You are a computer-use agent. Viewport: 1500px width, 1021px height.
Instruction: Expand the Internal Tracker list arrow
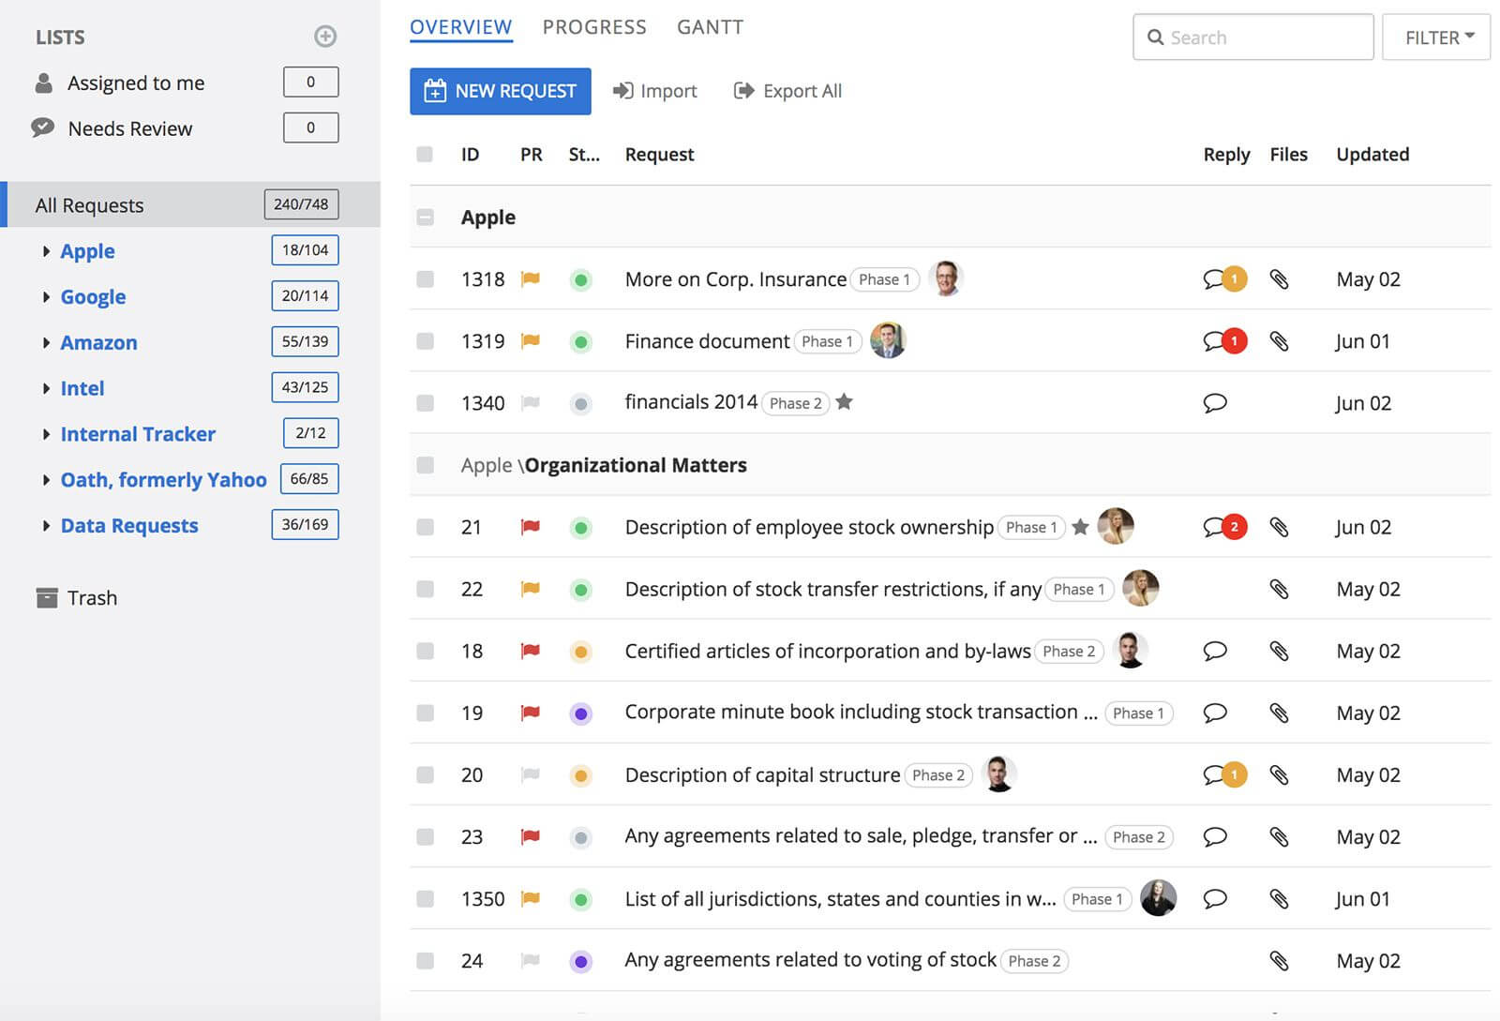tap(46, 434)
